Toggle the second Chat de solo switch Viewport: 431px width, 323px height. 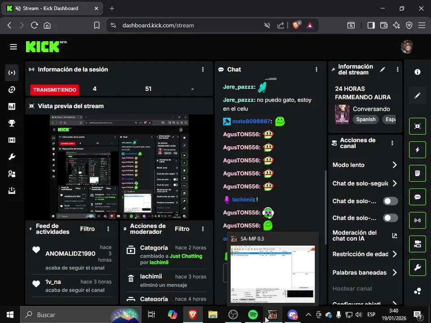(390, 218)
